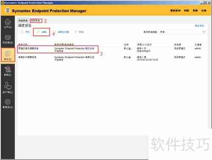Open the Policies section in sidebar
212x160 pixels.
tap(8, 72)
